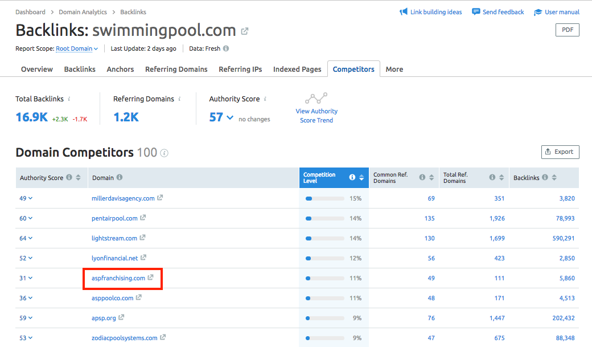The image size is (592, 347).
Task: Click the Authority Score trend graph icon
Action: click(x=316, y=98)
